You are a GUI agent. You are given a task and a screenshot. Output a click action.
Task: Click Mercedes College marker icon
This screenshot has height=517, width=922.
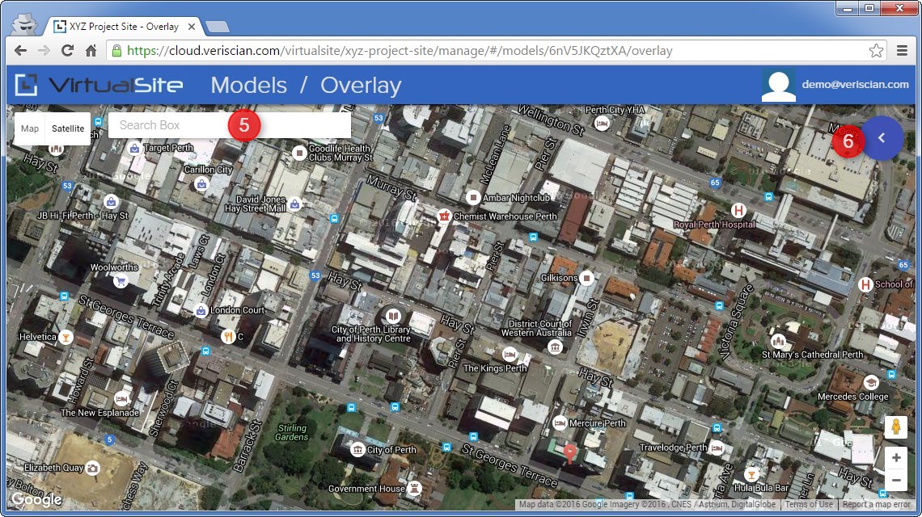[871, 382]
